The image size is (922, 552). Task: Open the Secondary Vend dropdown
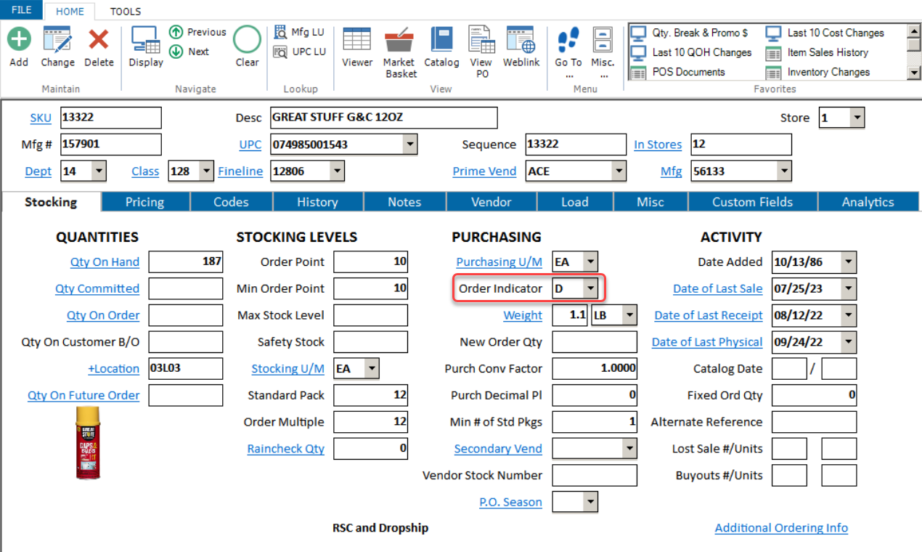coord(629,449)
